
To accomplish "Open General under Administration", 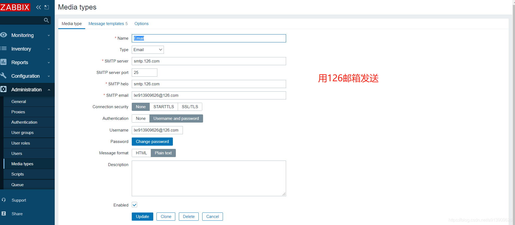I will click(x=29, y=102).
